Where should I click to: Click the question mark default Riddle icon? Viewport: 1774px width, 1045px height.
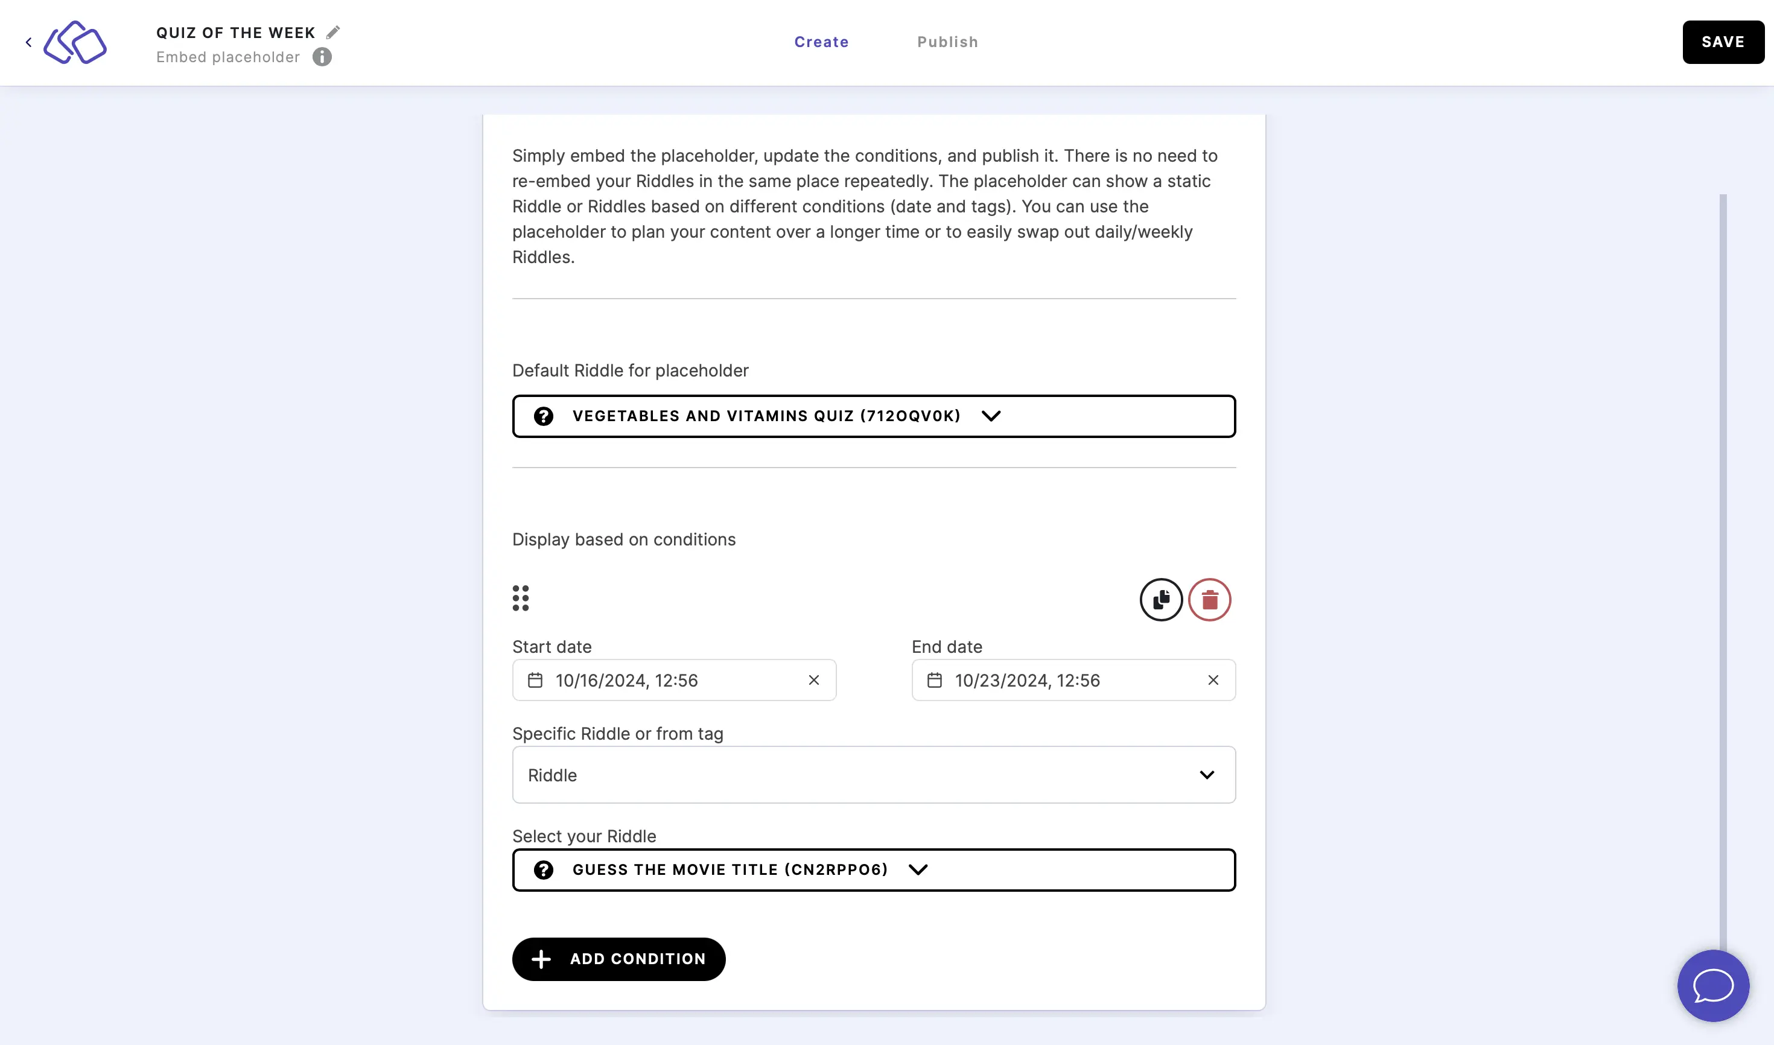[x=544, y=416]
